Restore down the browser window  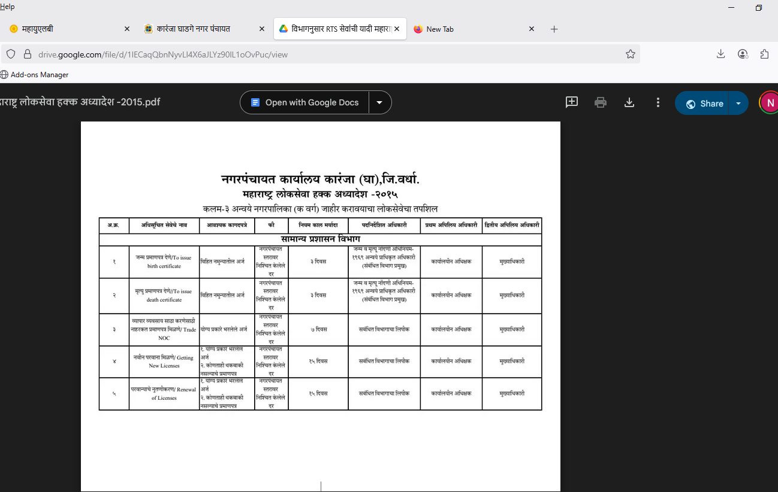coord(759,8)
